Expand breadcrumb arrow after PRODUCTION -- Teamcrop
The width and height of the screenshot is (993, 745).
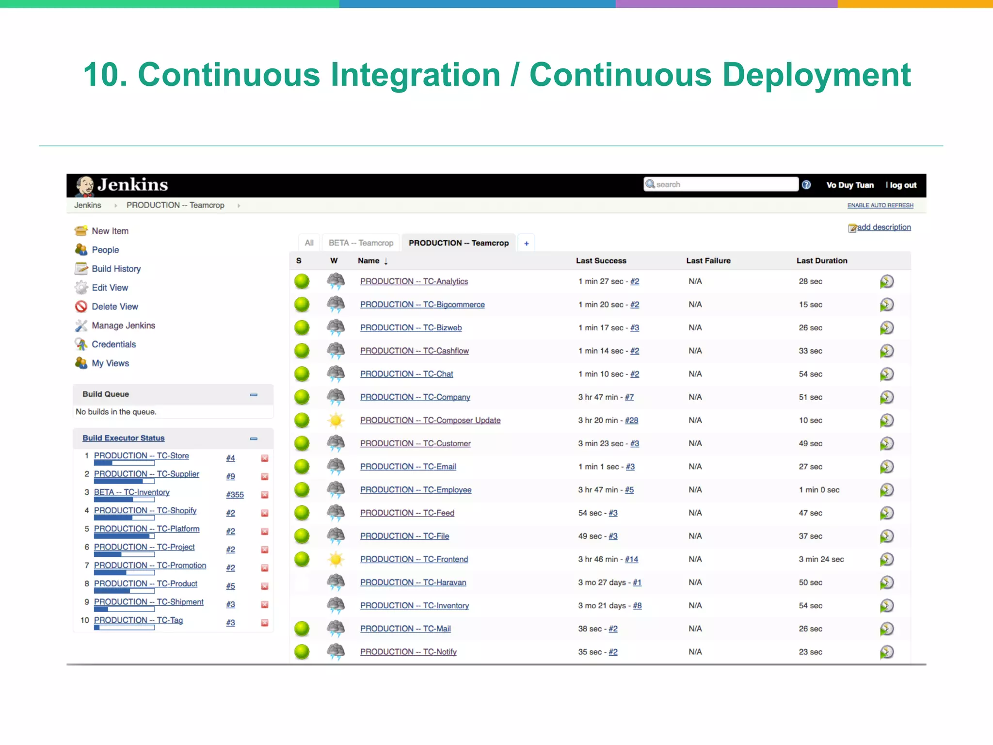coord(239,206)
